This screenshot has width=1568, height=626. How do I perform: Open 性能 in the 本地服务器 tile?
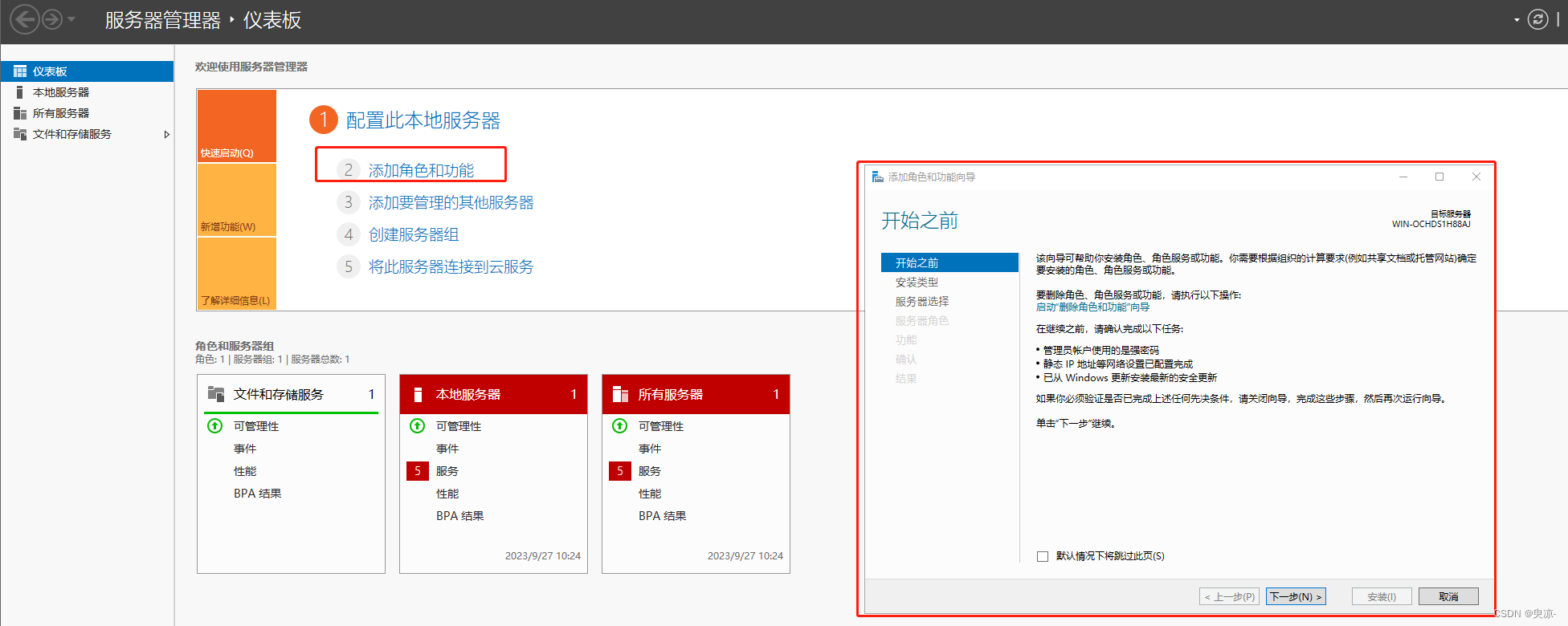click(447, 494)
